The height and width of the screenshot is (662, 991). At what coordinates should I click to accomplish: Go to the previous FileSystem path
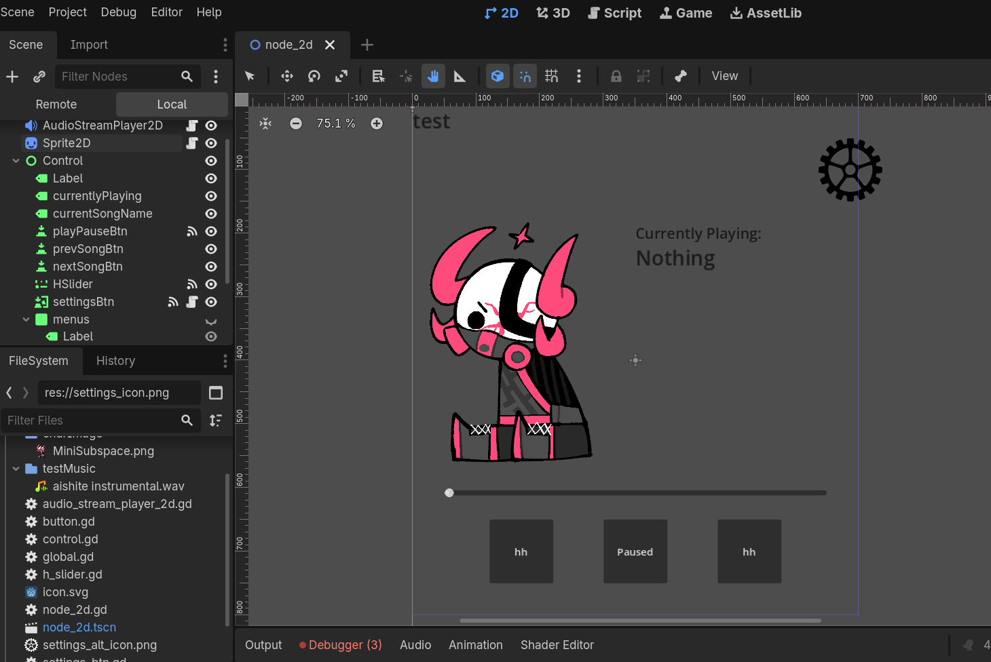pos(9,393)
